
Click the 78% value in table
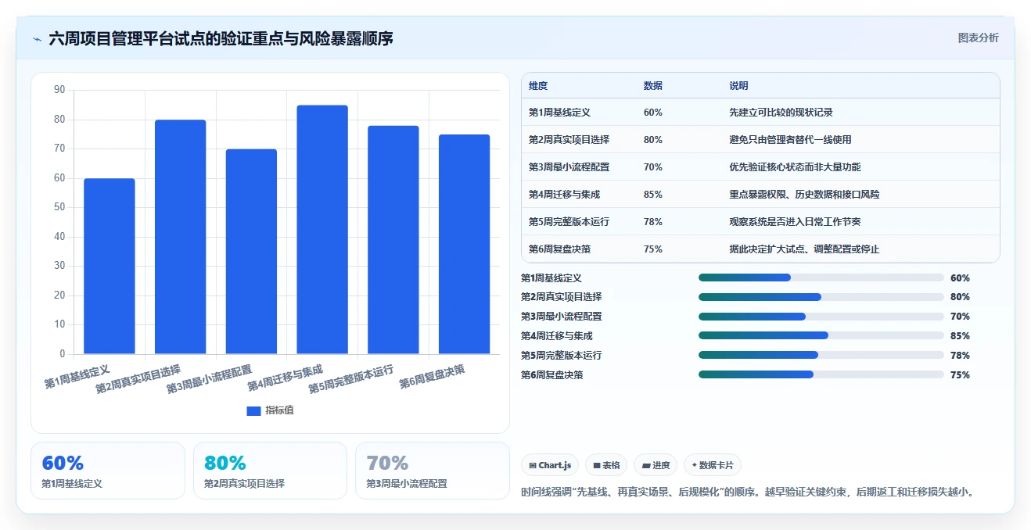[653, 222]
